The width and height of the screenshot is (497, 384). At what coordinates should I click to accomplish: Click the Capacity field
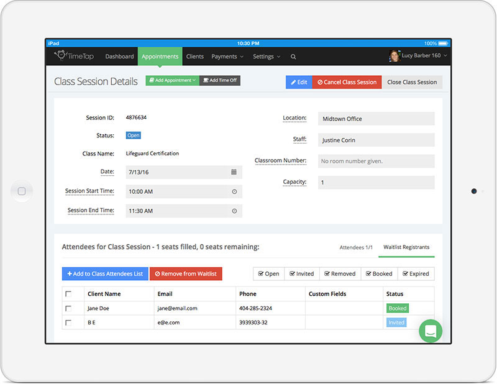click(x=376, y=182)
